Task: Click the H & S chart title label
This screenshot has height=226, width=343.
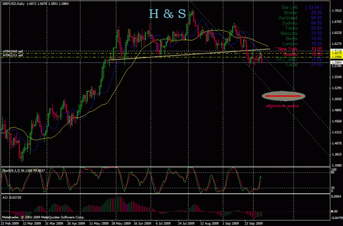Action: (167, 14)
